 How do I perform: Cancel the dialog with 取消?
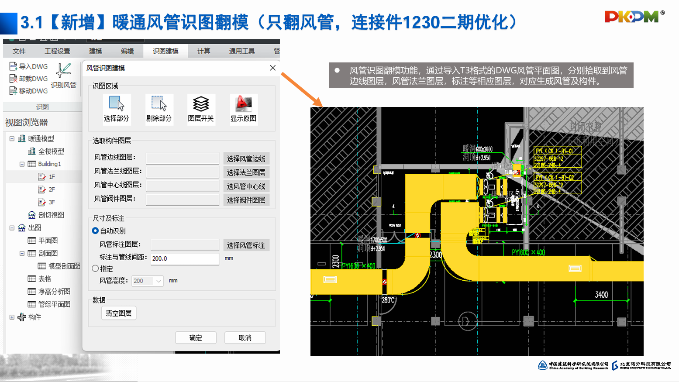pos(245,338)
